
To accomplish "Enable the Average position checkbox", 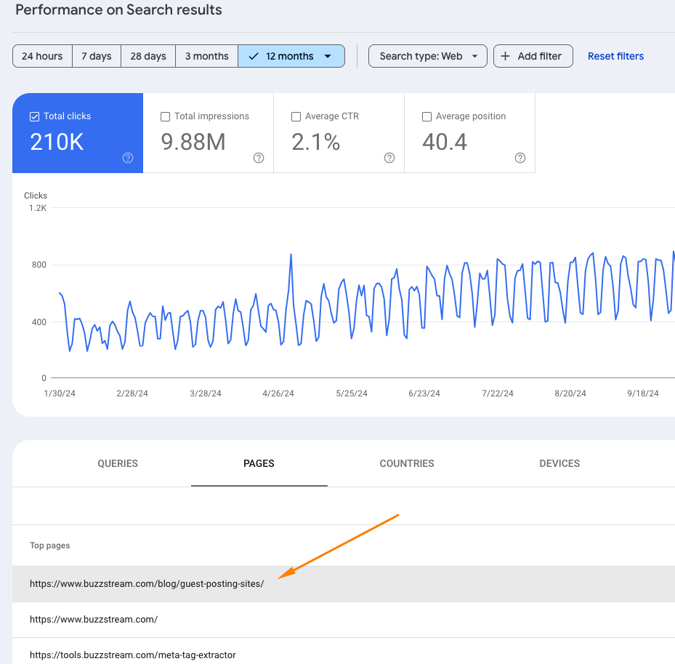I will coord(427,116).
